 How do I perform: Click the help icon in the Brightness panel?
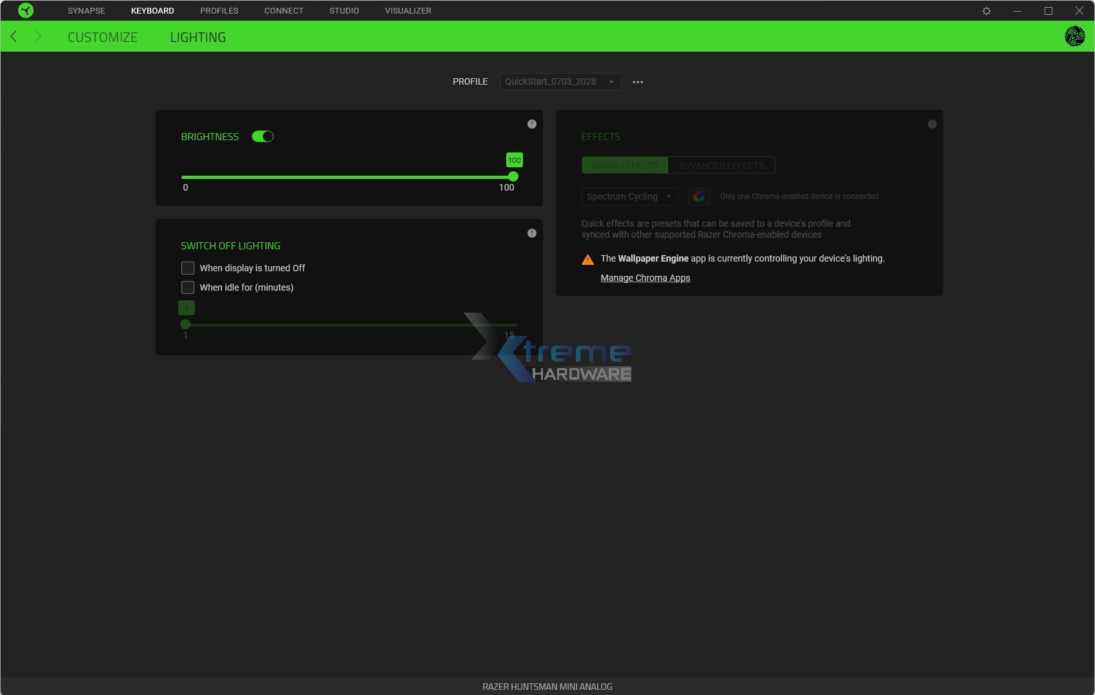pos(532,124)
